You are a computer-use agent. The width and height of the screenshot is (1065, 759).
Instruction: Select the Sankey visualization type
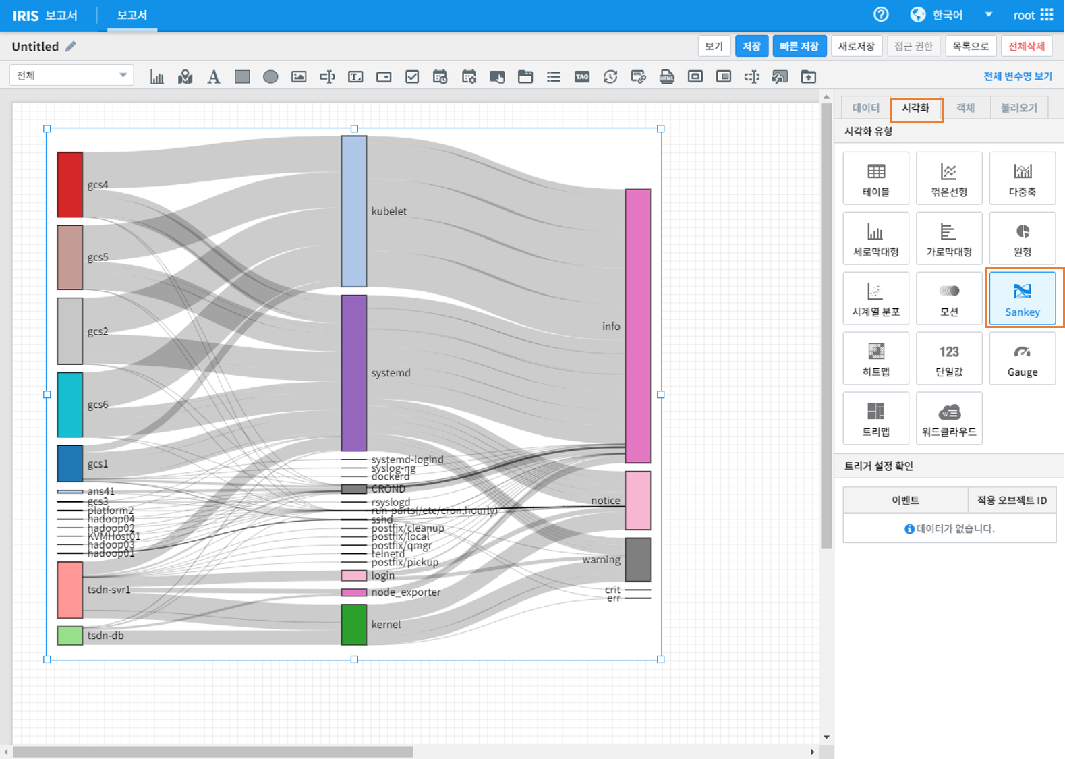(1023, 298)
